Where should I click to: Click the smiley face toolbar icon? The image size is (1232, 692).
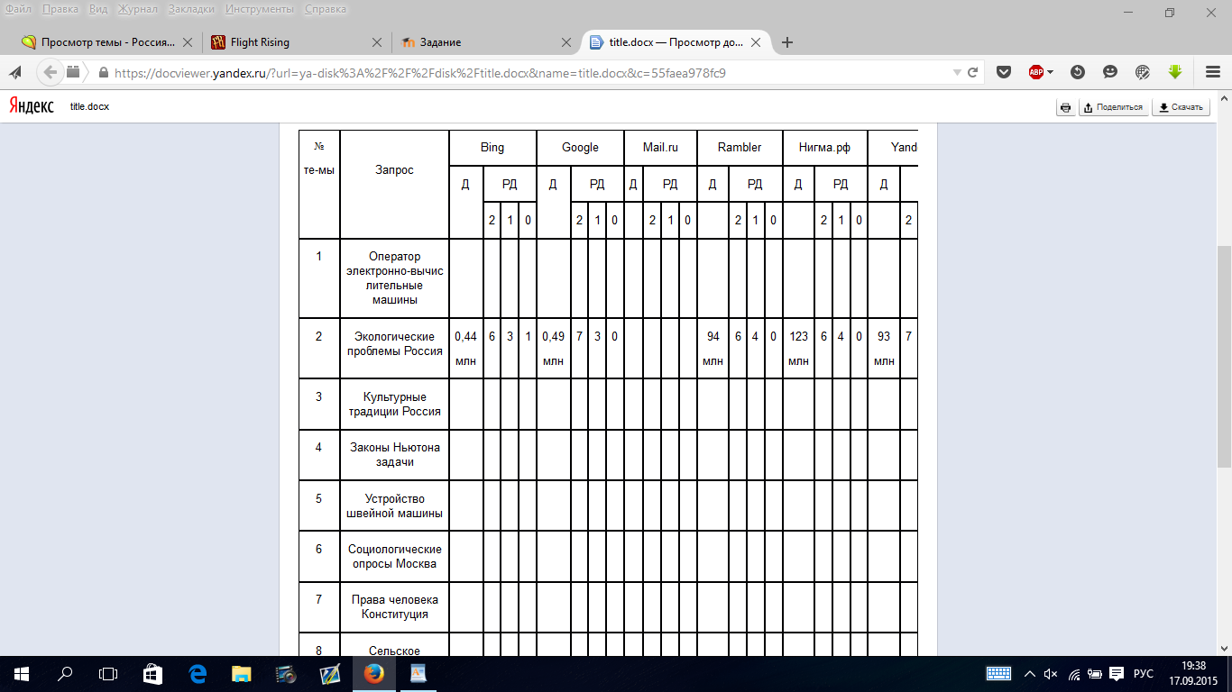click(x=1110, y=72)
